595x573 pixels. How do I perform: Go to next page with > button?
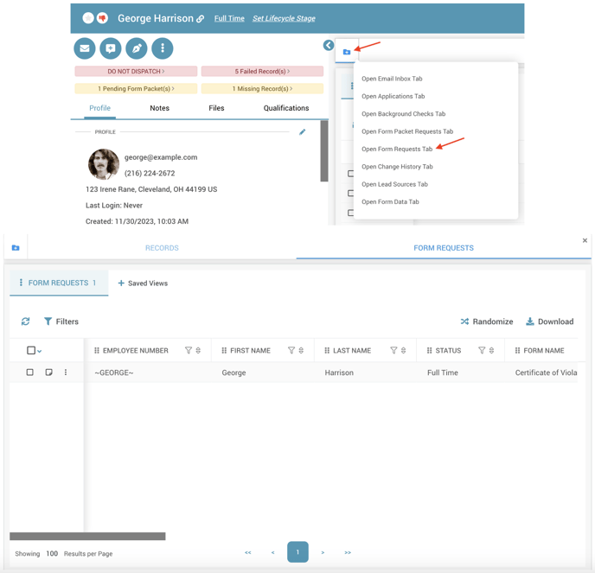[323, 552]
